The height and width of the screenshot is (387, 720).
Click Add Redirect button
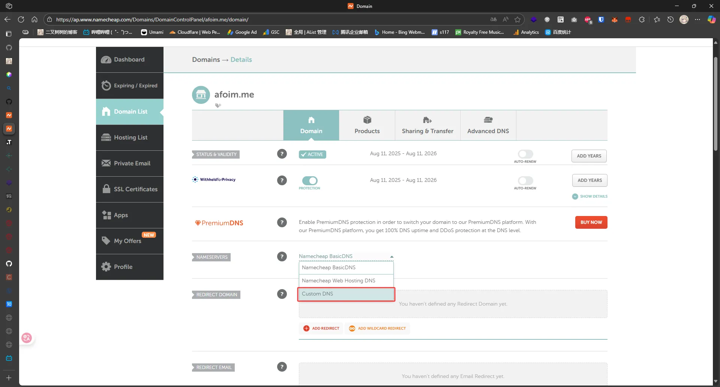pyautogui.click(x=321, y=328)
